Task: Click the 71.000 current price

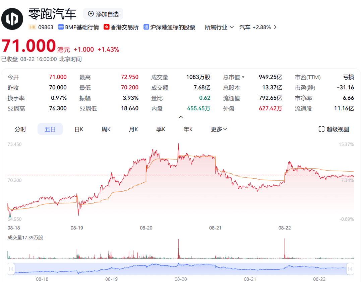Action: (x=28, y=46)
